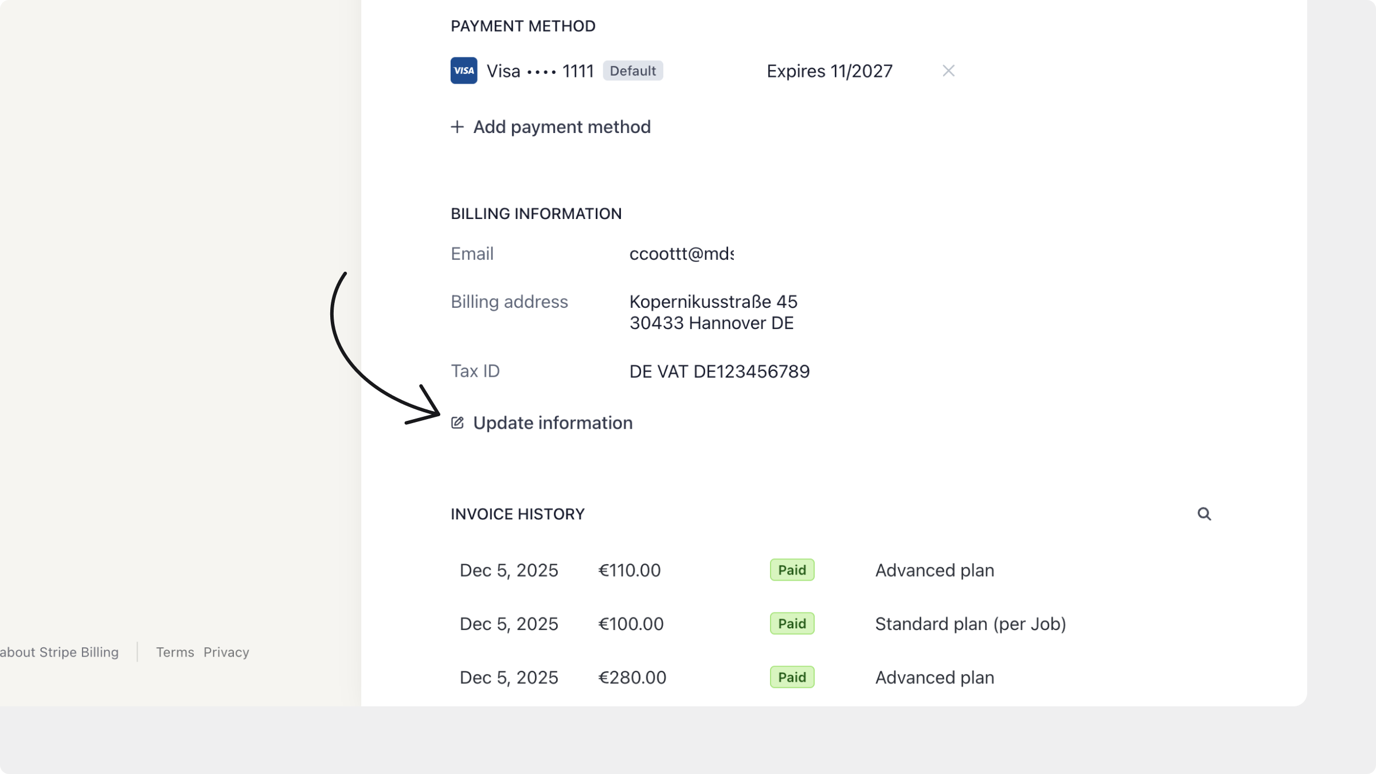Click the pencil edit icon
Screen dimensions: 1376x774
[457, 423]
